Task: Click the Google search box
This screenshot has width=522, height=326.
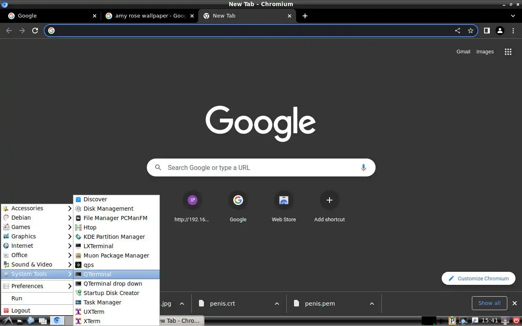Action: (x=261, y=167)
